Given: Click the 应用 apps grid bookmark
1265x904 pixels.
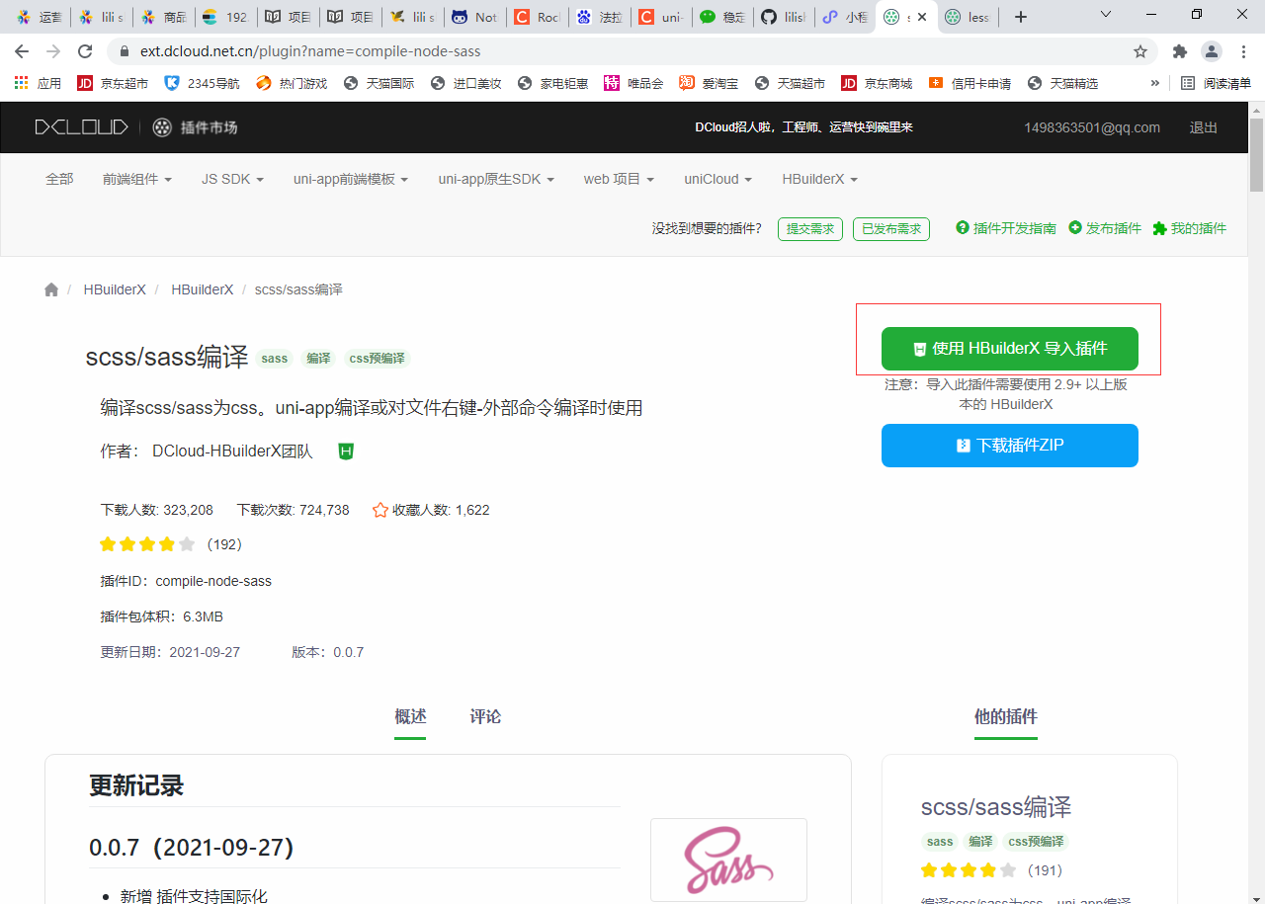Looking at the screenshot, I should 39,83.
